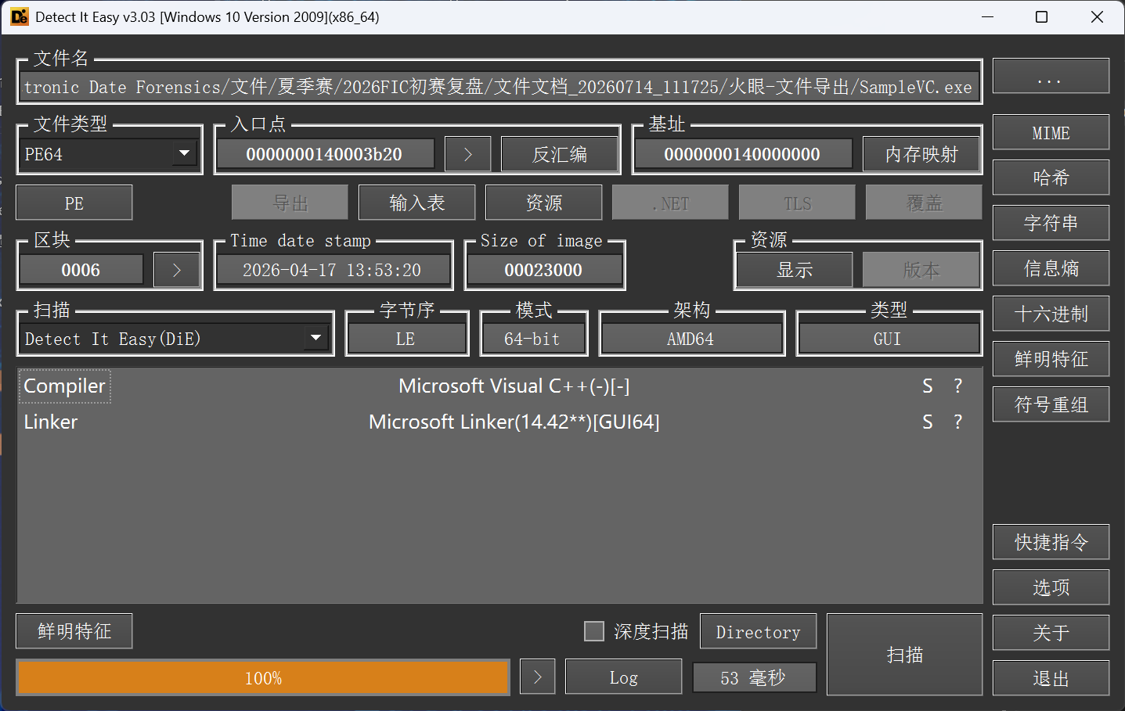Select the Linker row label
Viewport: 1125px width, 711px height.
pyautogui.click(x=51, y=422)
